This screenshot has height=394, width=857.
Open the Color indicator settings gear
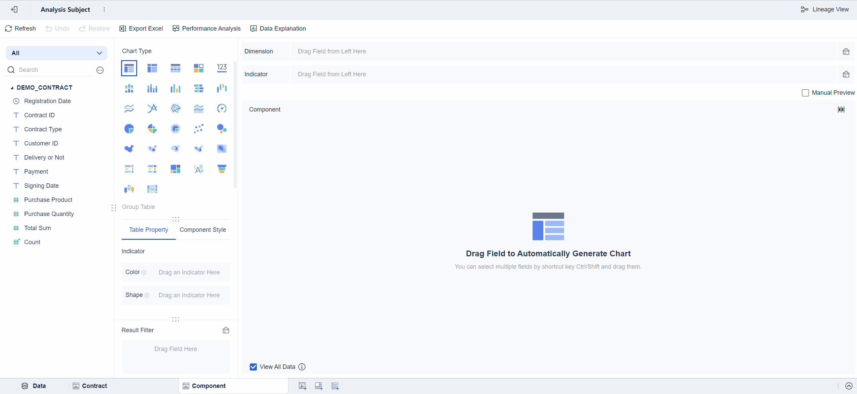click(x=144, y=272)
